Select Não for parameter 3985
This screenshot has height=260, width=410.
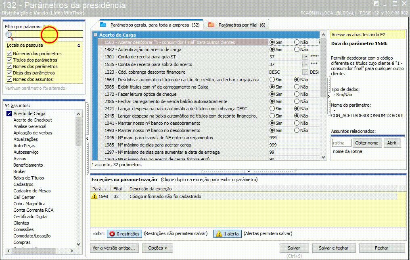click(297, 87)
